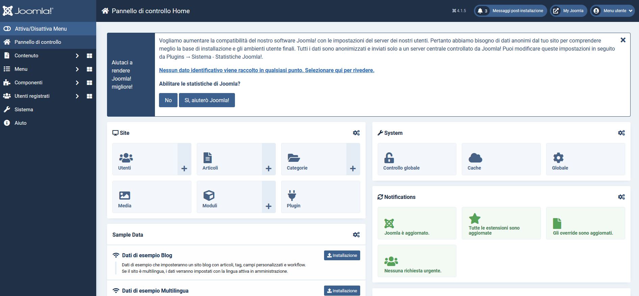Open the Notifications module settings gears
This screenshot has height=296, width=639.
[621, 197]
